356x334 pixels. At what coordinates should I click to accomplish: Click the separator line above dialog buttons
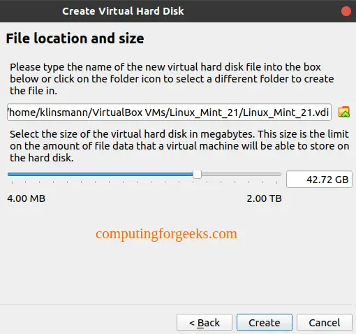176,305
